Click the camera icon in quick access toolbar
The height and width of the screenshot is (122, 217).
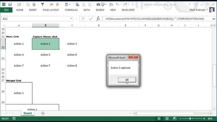[x=98, y=4]
